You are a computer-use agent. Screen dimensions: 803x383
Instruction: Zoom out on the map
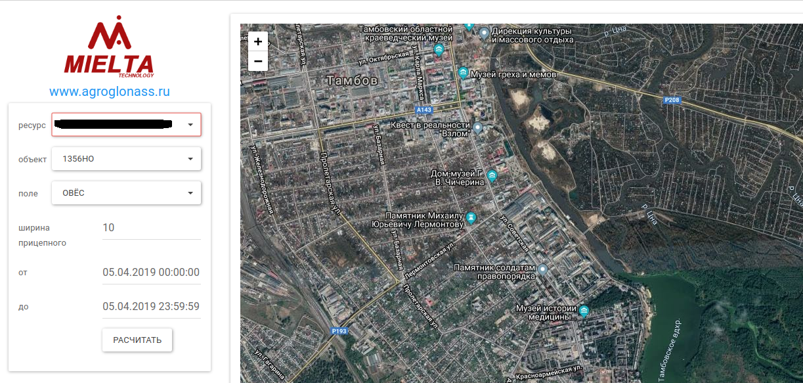(x=258, y=61)
